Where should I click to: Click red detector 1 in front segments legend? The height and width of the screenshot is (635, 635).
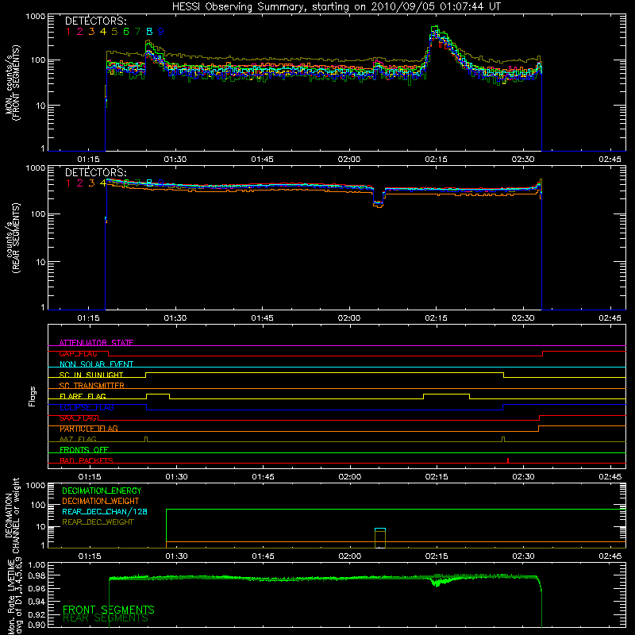pyautogui.click(x=68, y=32)
